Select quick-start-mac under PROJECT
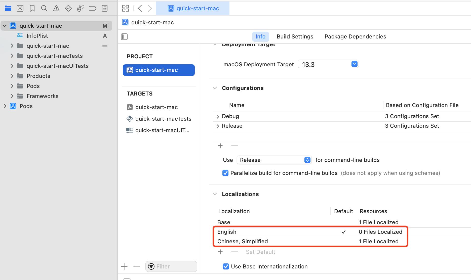 (x=159, y=70)
